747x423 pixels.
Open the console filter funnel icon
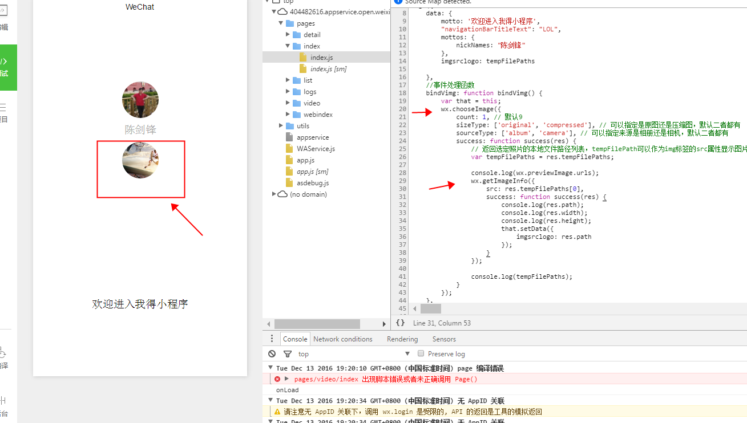coord(287,354)
